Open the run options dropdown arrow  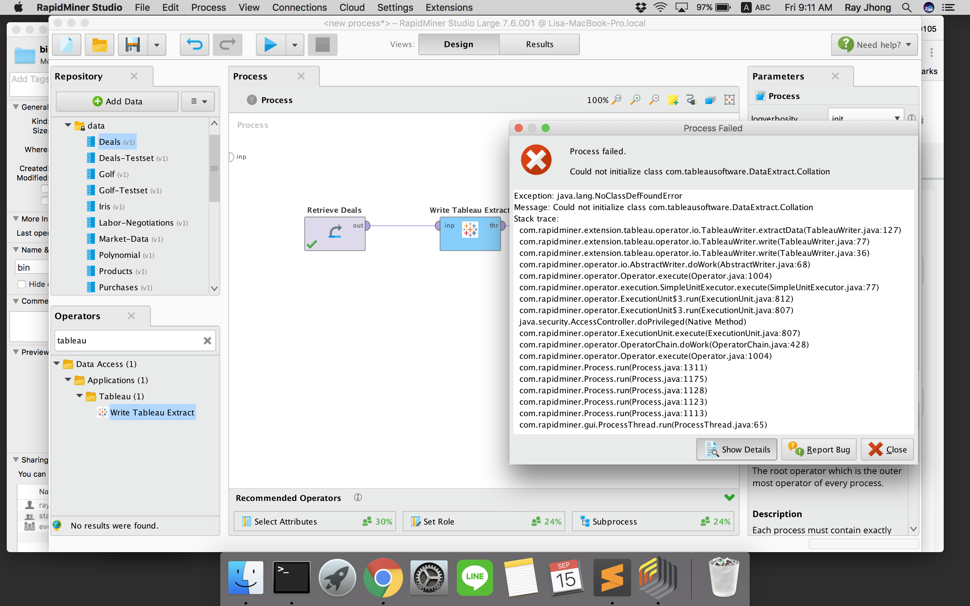point(295,44)
